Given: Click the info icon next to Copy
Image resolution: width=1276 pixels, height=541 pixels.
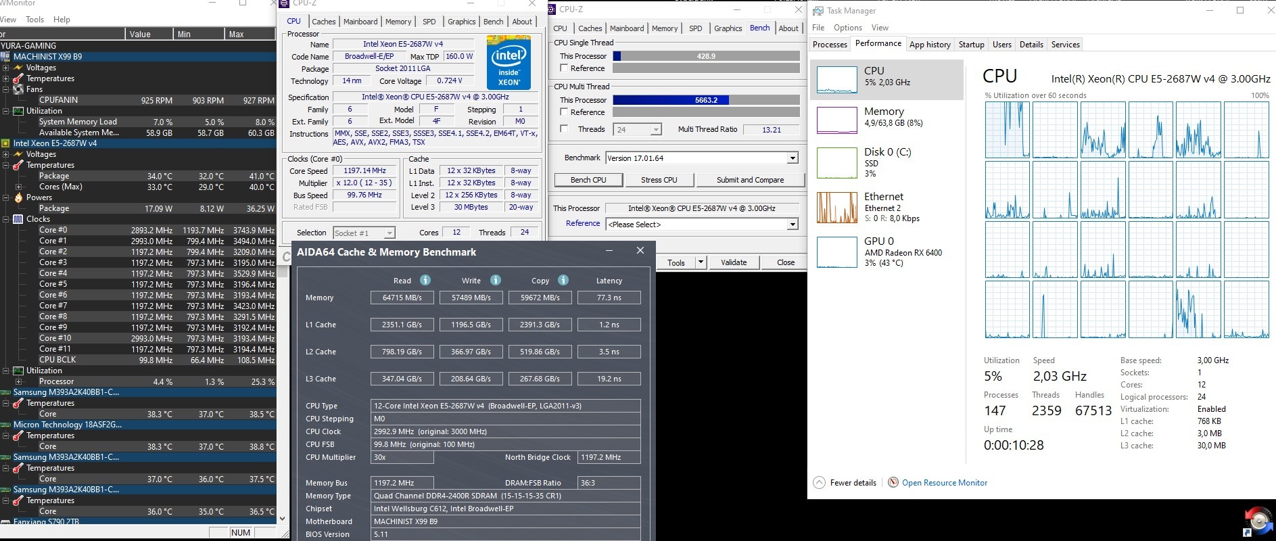Looking at the screenshot, I should pos(563,280).
